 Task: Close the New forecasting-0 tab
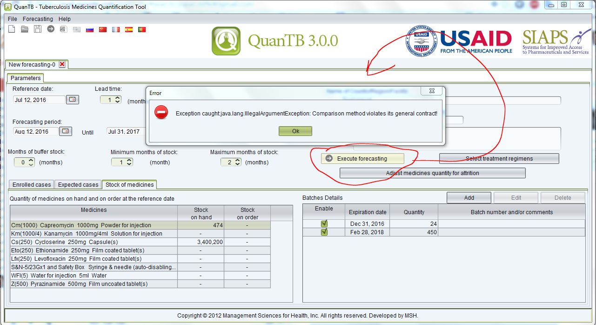tap(62, 64)
